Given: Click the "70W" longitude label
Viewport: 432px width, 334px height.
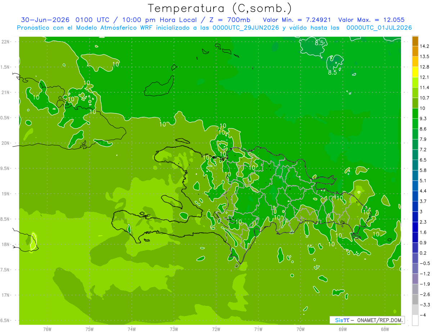Looking at the screenshot, I should click(x=301, y=329).
